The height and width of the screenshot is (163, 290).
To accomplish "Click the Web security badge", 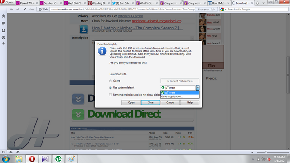I will point(43,9).
